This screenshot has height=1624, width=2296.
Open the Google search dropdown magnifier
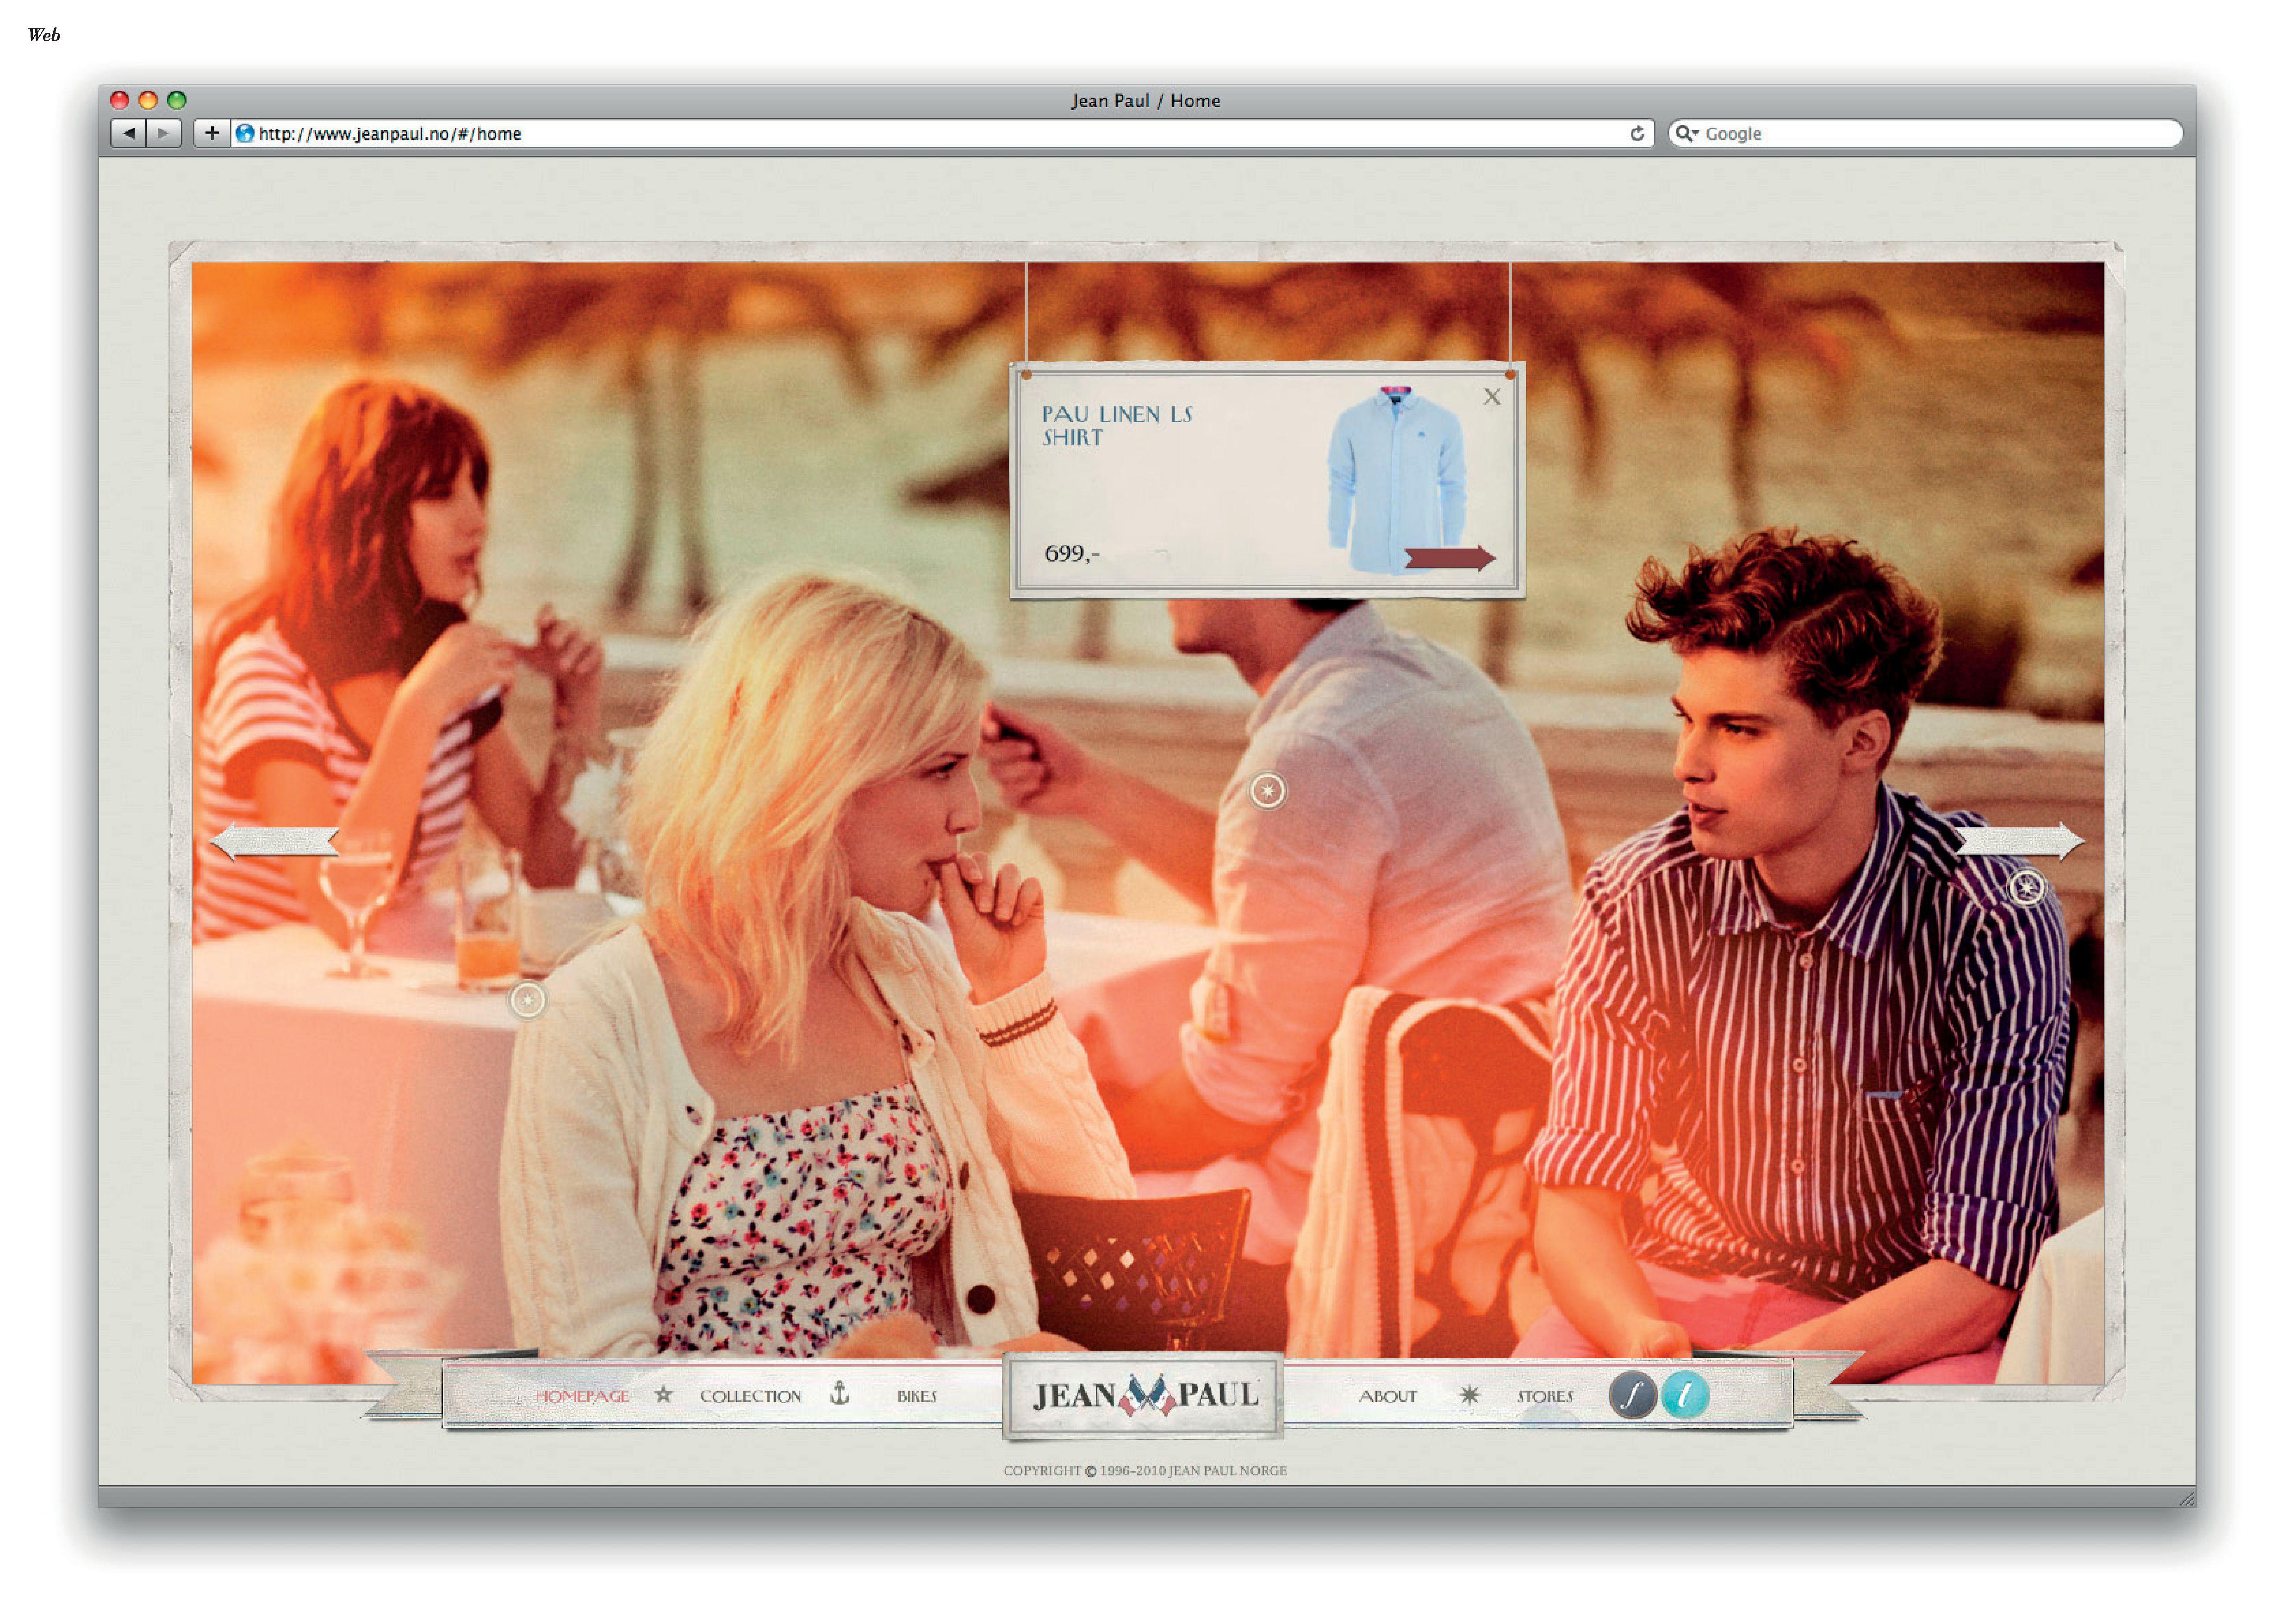1687,133
